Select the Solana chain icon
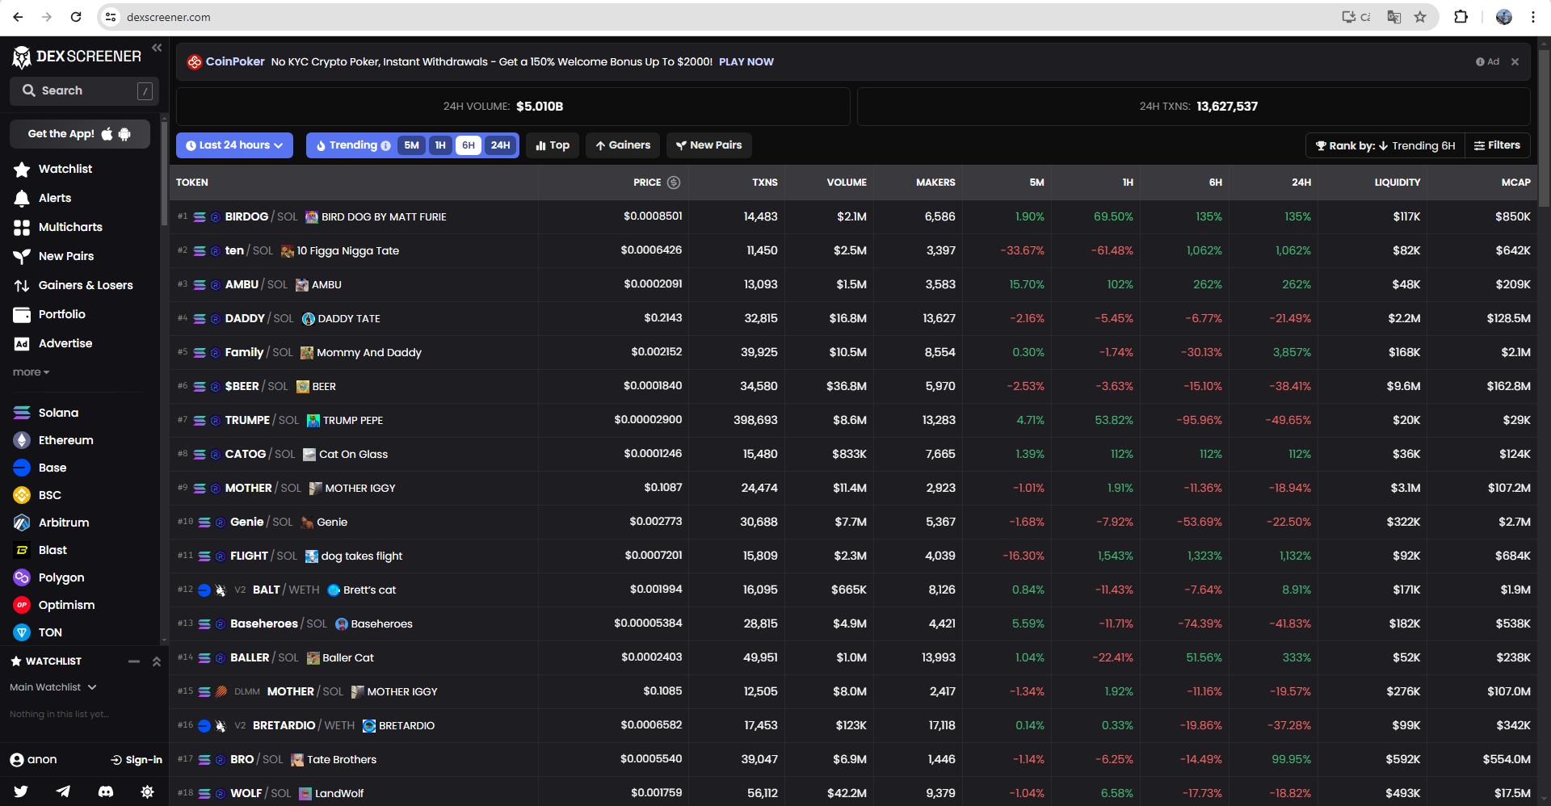1551x806 pixels. (22, 413)
